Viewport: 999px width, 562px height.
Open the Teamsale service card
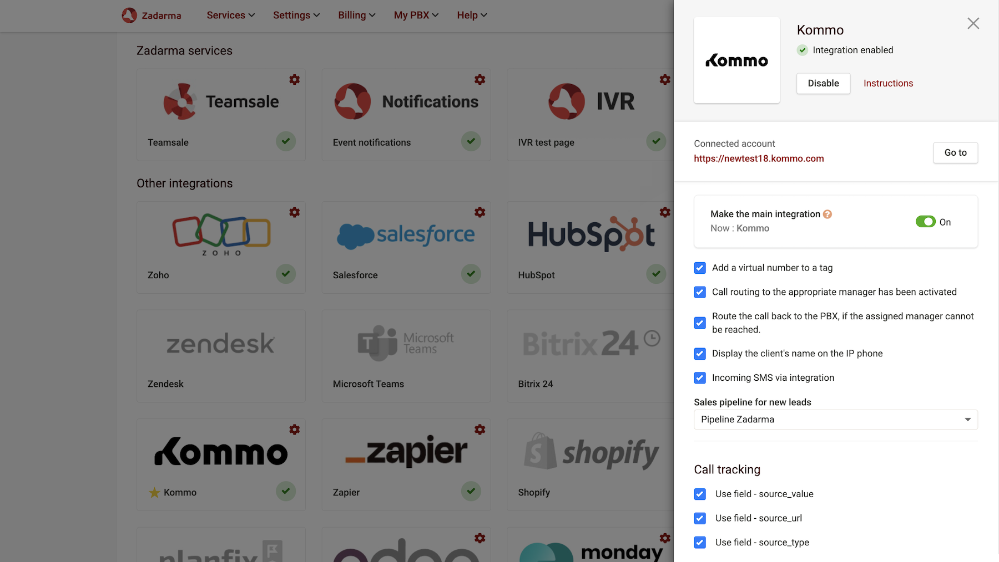(x=221, y=115)
